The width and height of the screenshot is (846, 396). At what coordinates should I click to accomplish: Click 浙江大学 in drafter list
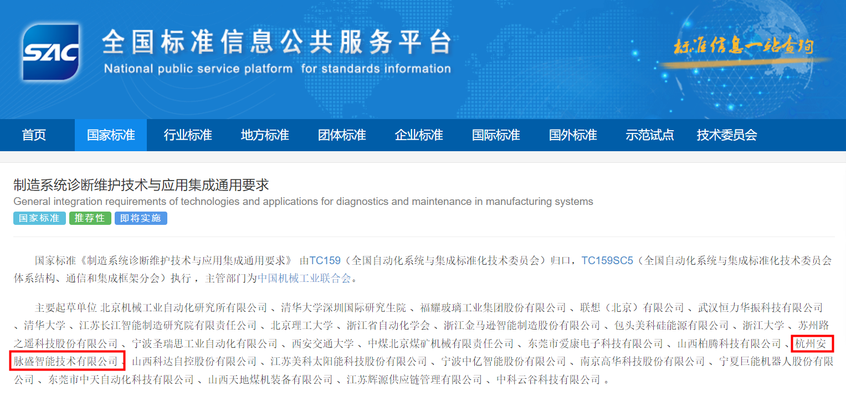763,326
